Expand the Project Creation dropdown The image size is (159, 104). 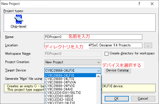click(73, 62)
